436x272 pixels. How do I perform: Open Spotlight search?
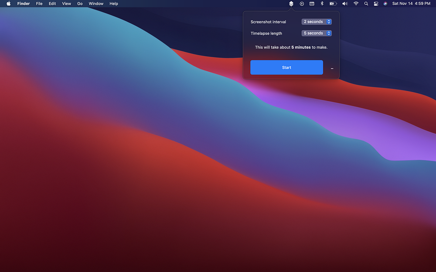click(366, 3)
